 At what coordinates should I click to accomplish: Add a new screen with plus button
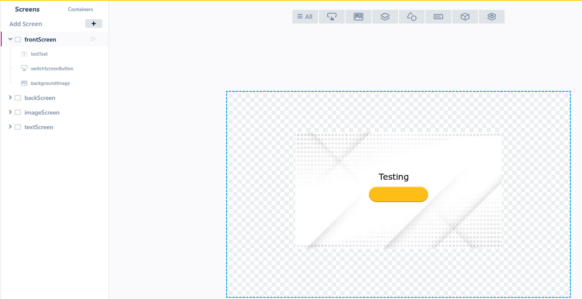click(x=94, y=24)
